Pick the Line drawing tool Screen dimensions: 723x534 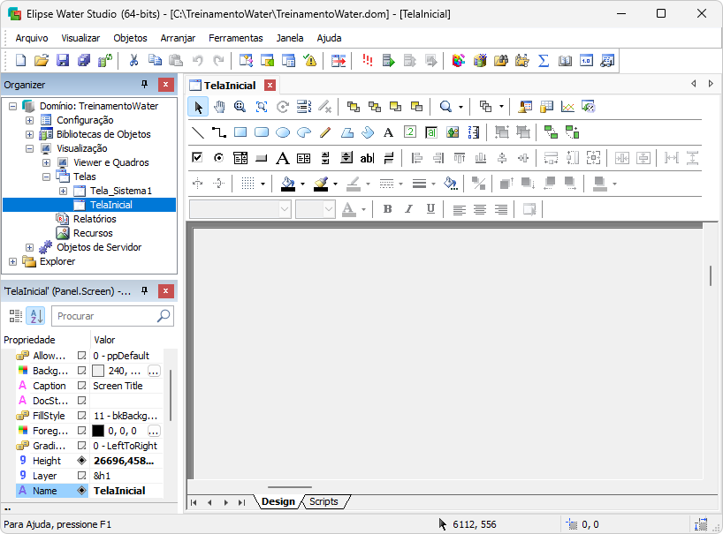point(197,132)
